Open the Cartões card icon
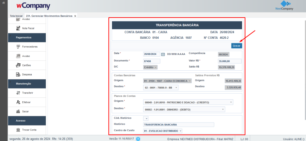The image size is (306, 141). tap(18, 65)
